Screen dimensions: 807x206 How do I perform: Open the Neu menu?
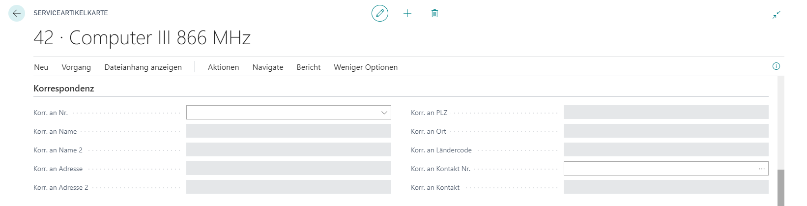41,67
